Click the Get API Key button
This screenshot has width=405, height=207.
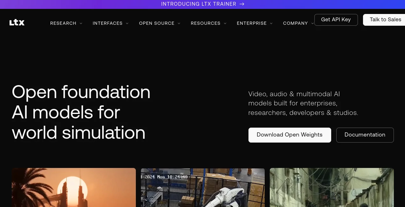pyautogui.click(x=336, y=20)
